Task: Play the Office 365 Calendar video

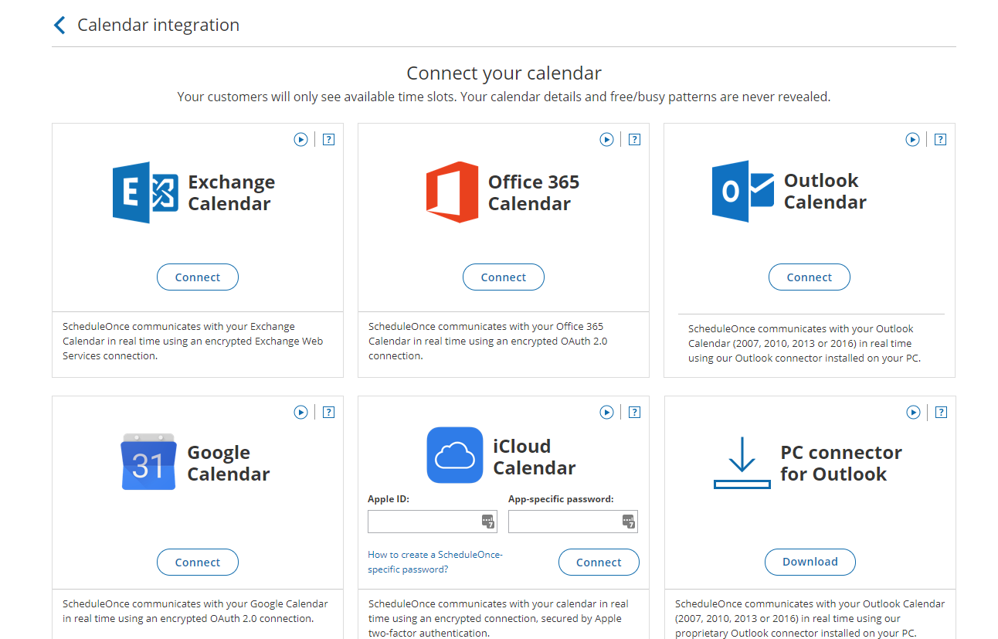Action: click(606, 139)
